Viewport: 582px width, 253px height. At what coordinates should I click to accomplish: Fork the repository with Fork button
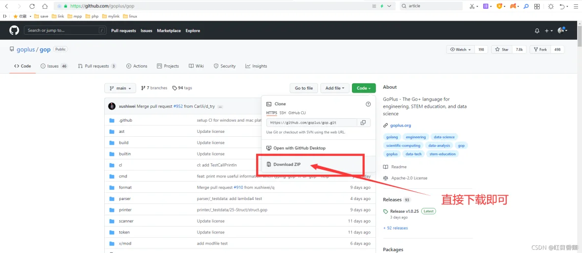coord(540,49)
